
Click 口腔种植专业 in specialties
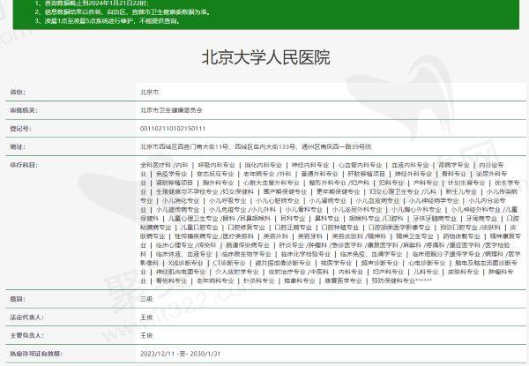(340, 228)
